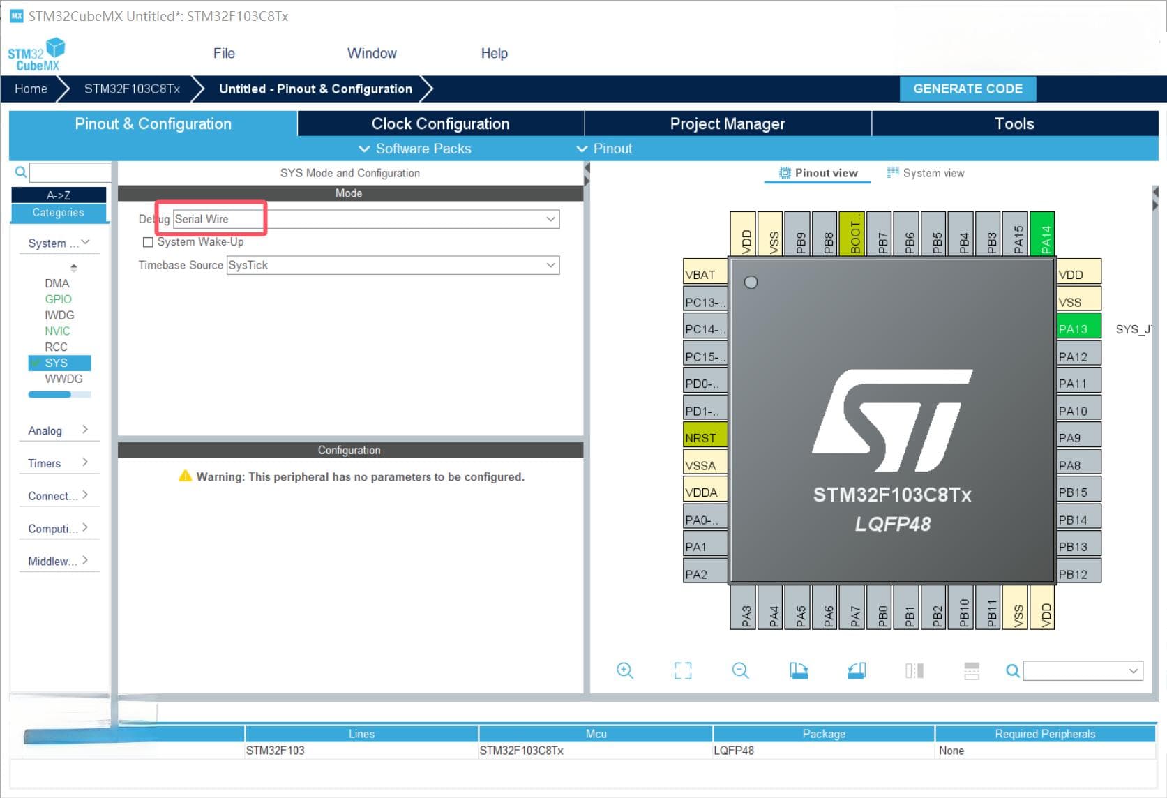Screen dimensions: 1167x798
Task: Open the Pinout dropdown menu
Action: click(x=605, y=149)
